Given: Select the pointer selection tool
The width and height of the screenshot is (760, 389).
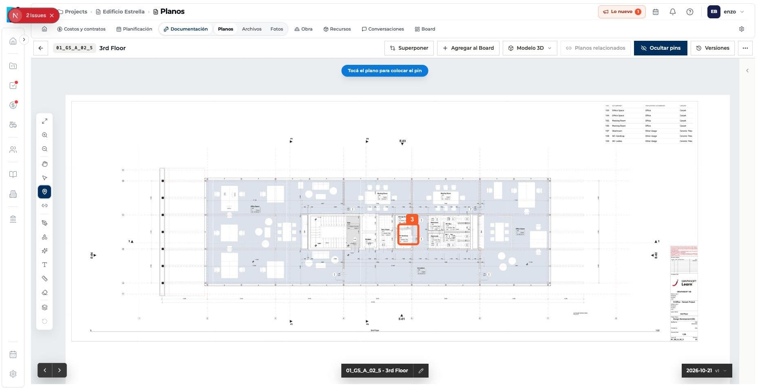Looking at the screenshot, I should point(44,178).
